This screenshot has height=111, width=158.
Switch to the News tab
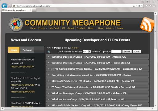click(14, 50)
